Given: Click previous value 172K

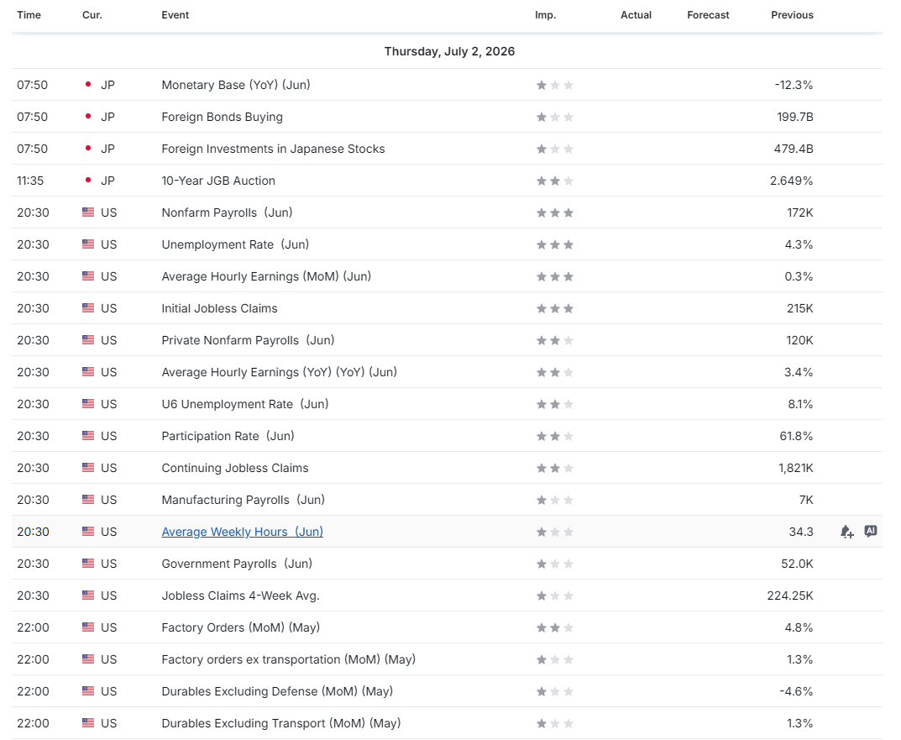Looking at the screenshot, I should tap(800, 213).
